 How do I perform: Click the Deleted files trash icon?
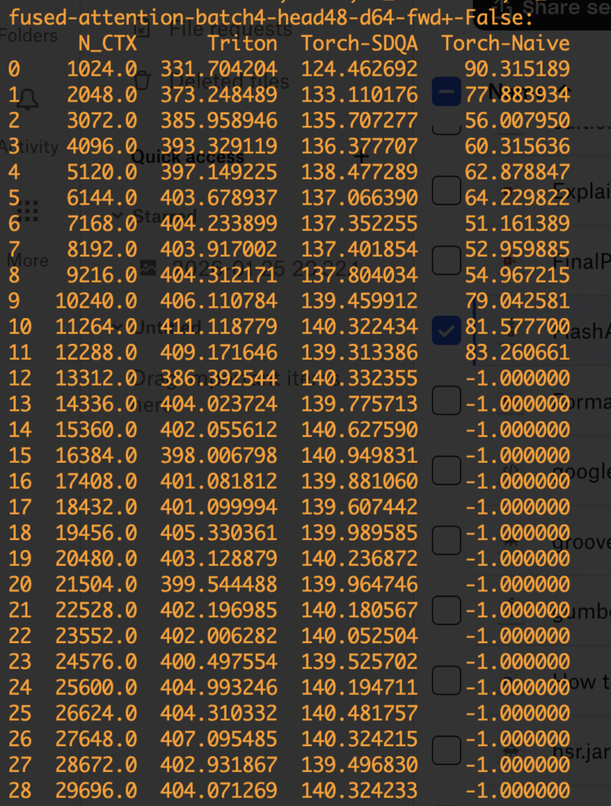click(142, 80)
